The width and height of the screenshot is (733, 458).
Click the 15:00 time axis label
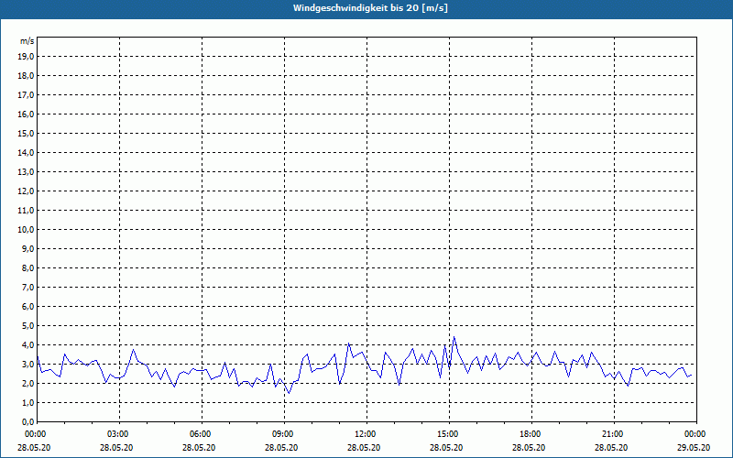click(x=449, y=434)
